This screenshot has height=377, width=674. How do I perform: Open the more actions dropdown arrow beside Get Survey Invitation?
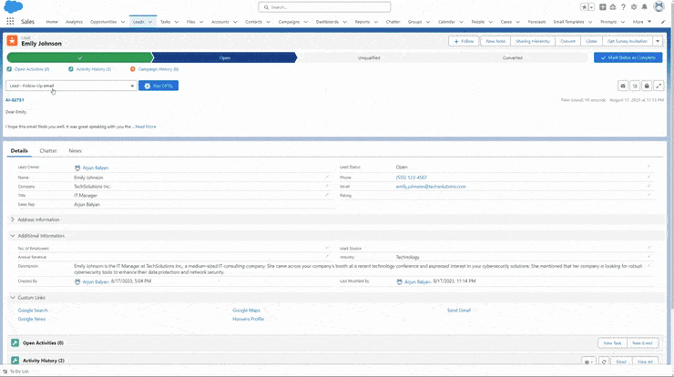point(658,41)
